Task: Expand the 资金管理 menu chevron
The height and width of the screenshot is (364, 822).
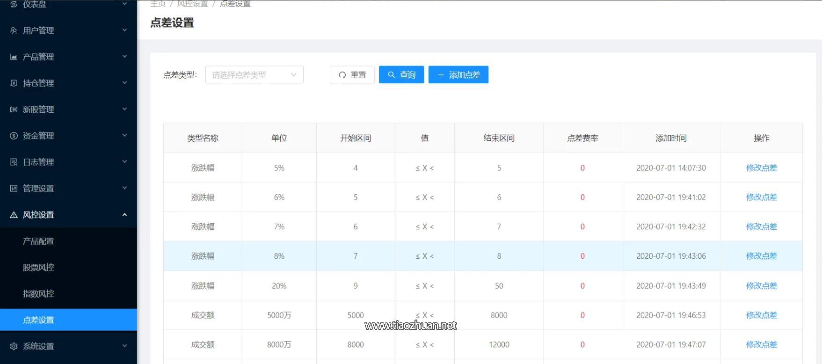Action: pyautogui.click(x=124, y=136)
